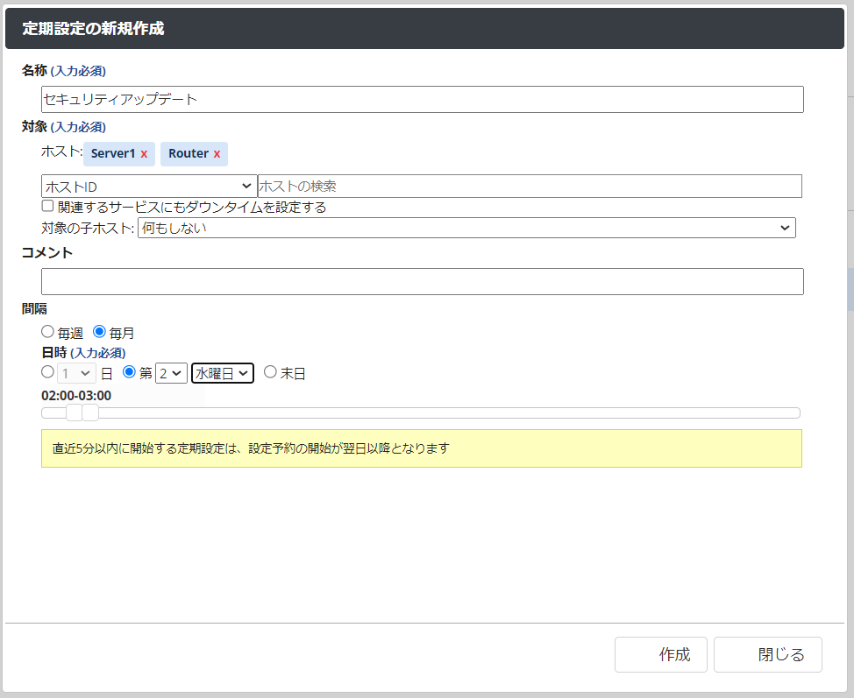The height and width of the screenshot is (698, 854).
Task: Enable downtime for related services checkbox
Action: pyautogui.click(x=48, y=207)
